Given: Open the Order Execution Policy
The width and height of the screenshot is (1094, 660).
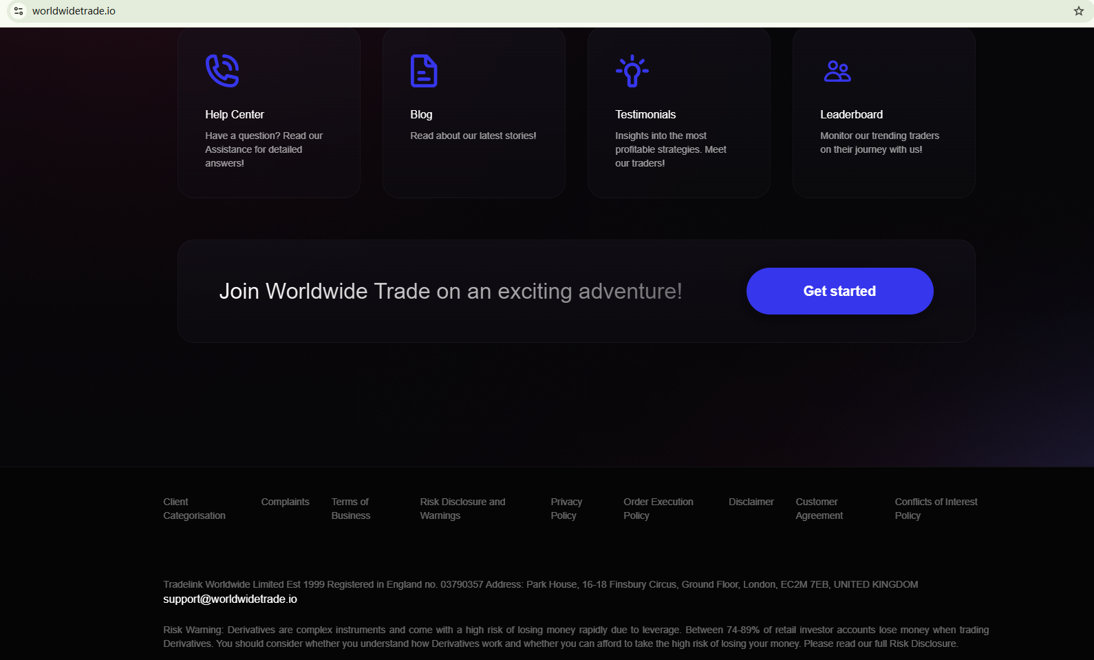Looking at the screenshot, I should (658, 509).
